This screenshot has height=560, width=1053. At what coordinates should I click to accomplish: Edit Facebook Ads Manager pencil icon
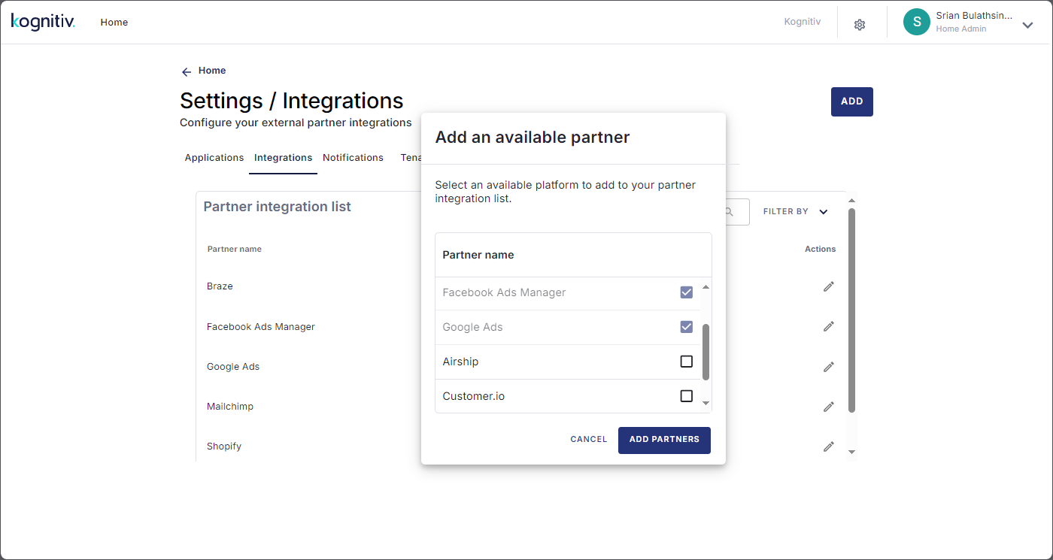click(x=829, y=326)
